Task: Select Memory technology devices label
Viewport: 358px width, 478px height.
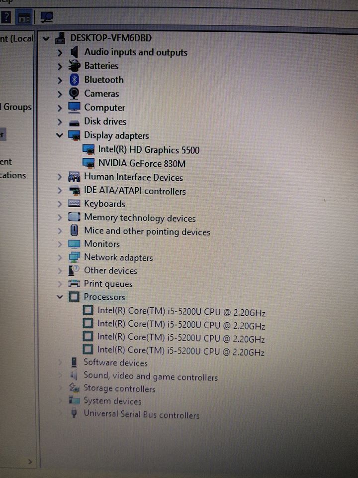Action: point(140,218)
